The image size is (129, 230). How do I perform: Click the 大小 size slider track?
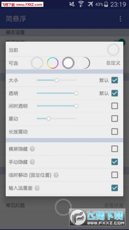pos(57,80)
